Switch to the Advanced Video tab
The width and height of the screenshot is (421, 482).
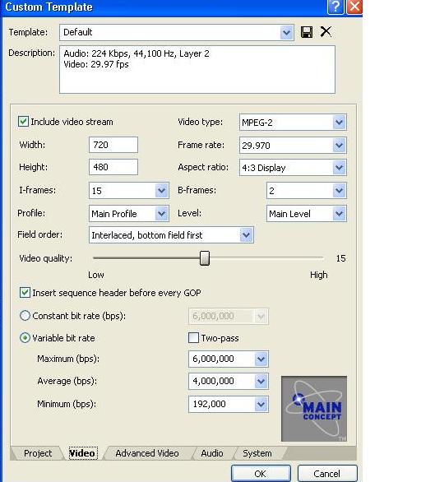tap(147, 453)
